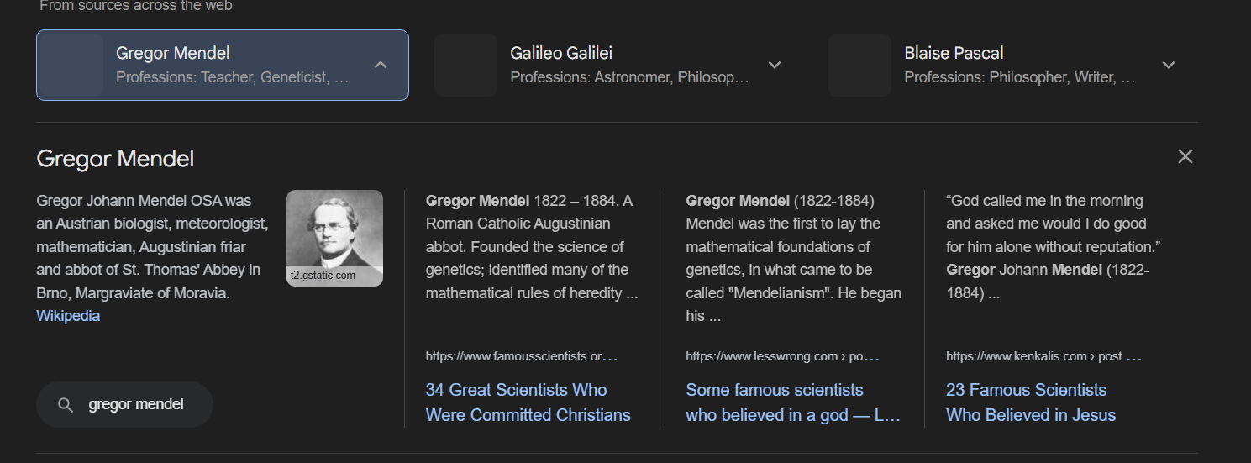Collapse the Gregor Mendel card chevron

(381, 65)
